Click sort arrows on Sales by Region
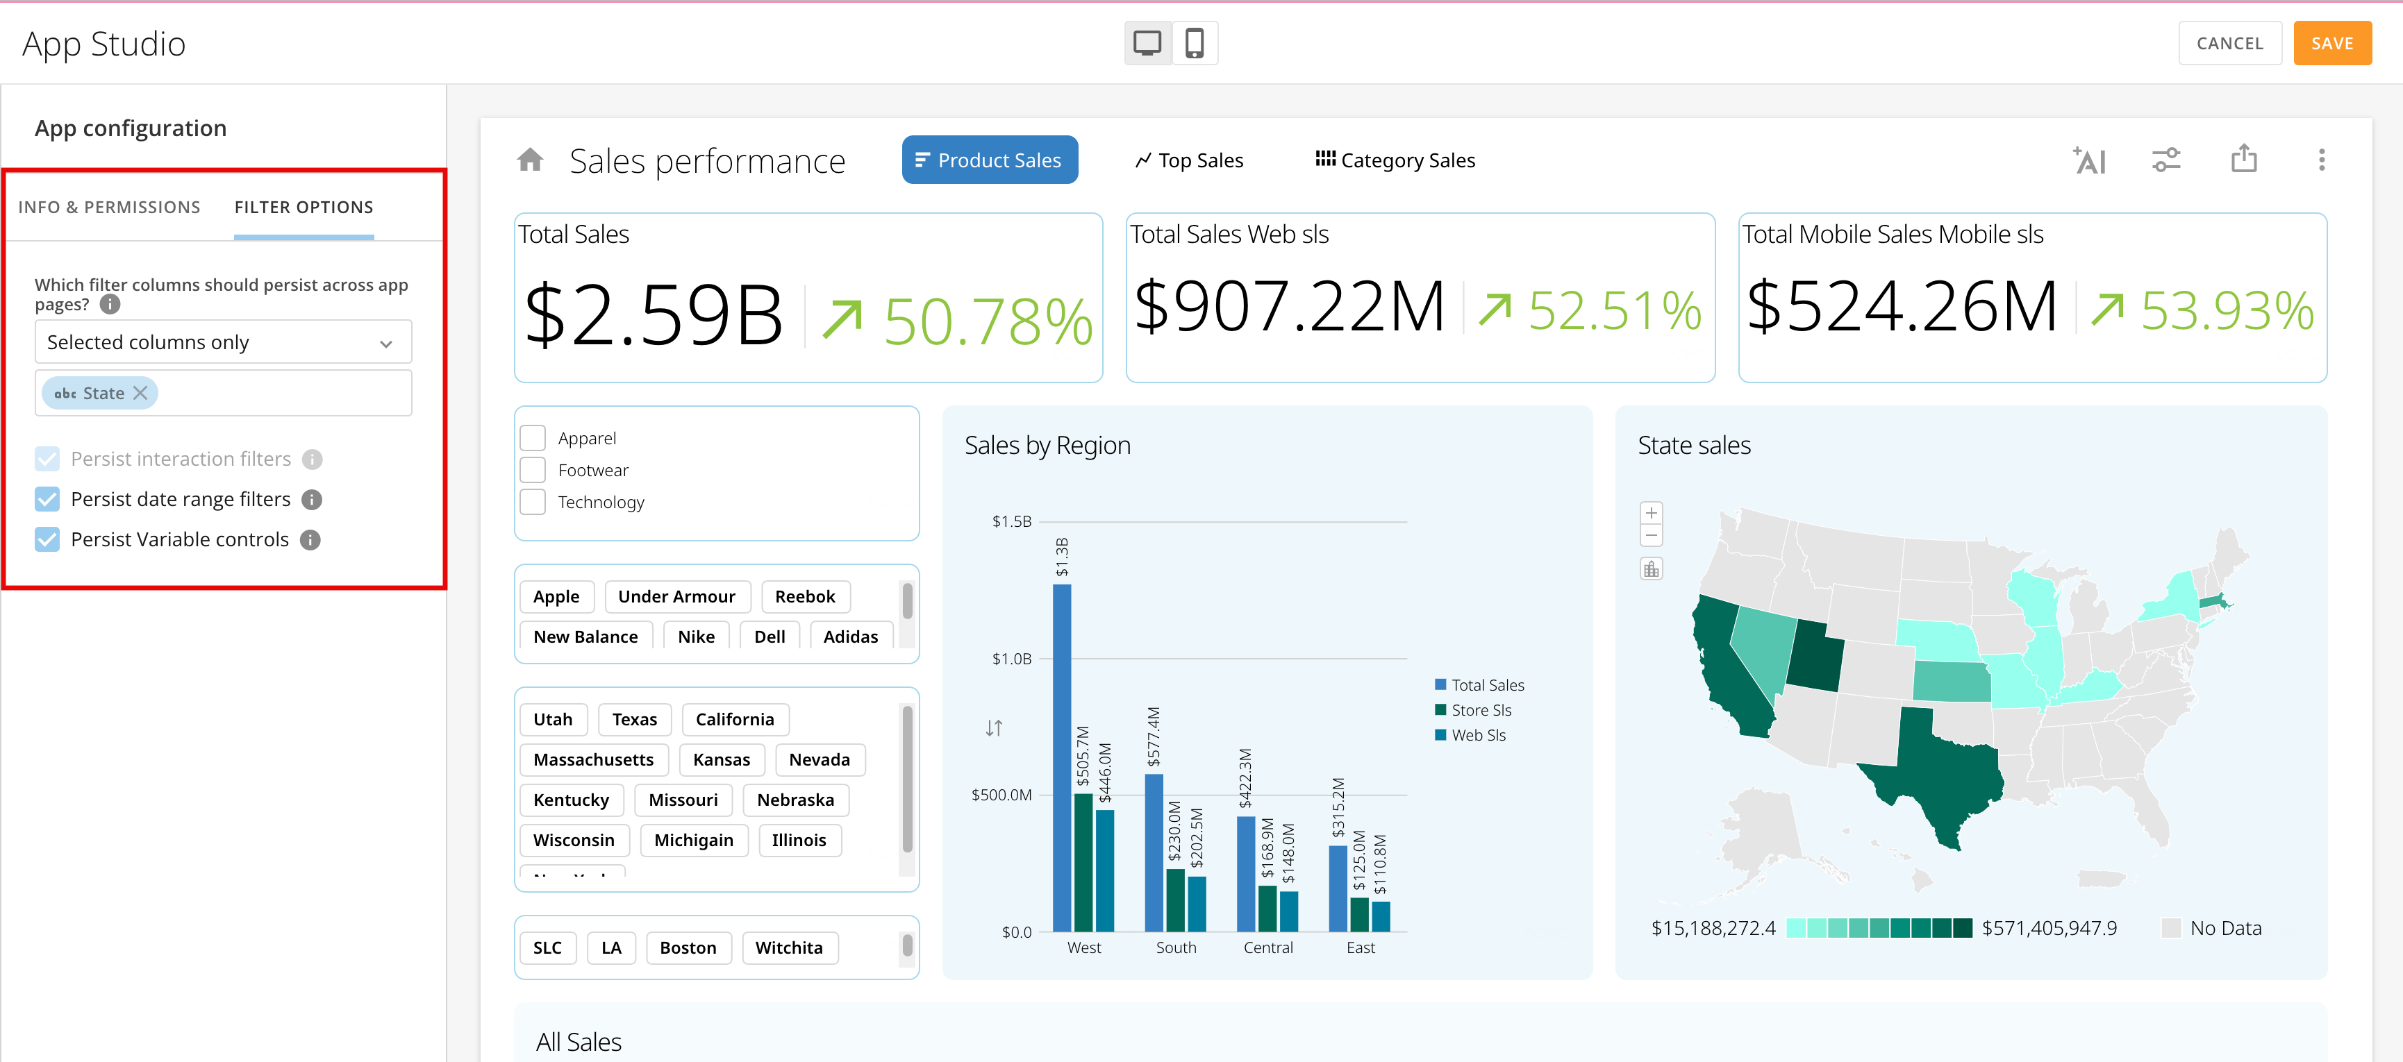 [x=993, y=727]
